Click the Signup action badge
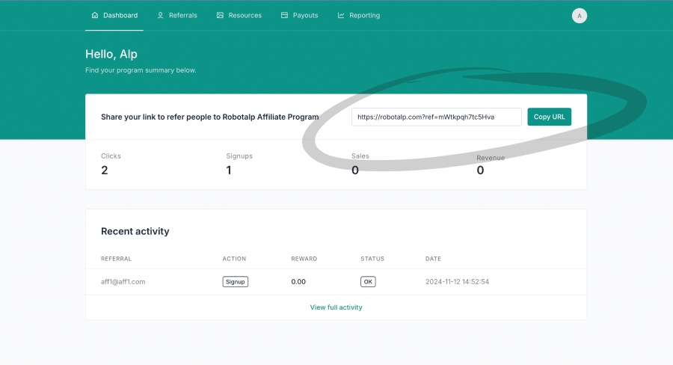The width and height of the screenshot is (673, 365). coord(236,282)
